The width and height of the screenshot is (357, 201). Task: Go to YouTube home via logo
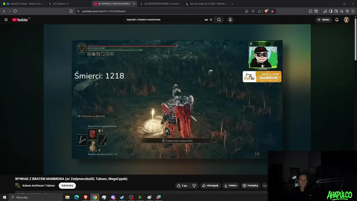point(21,20)
